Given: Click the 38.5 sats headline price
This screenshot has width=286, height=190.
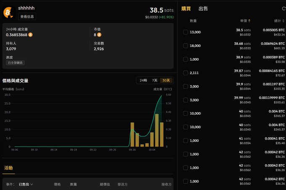Looking at the screenshot, I should point(162,10).
